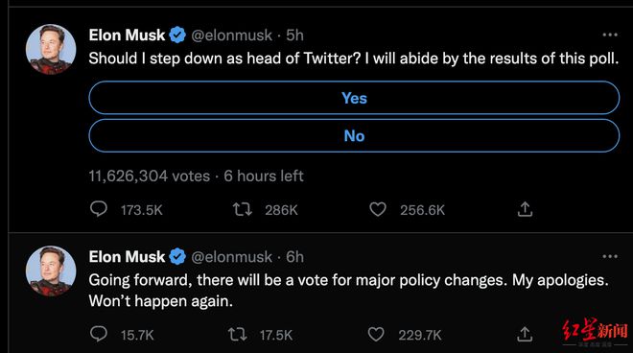Click verified badge on poll tweet
The image size is (633, 353).
coord(177,35)
